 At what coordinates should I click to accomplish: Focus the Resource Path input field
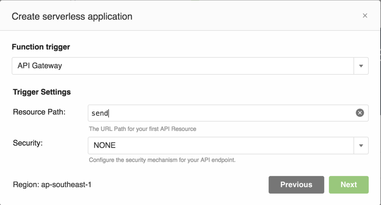click(228, 113)
